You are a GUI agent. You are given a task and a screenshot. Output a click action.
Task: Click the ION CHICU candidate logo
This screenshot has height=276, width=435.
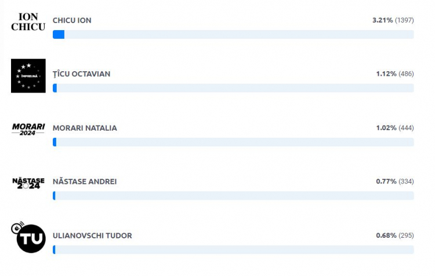pyautogui.click(x=28, y=22)
